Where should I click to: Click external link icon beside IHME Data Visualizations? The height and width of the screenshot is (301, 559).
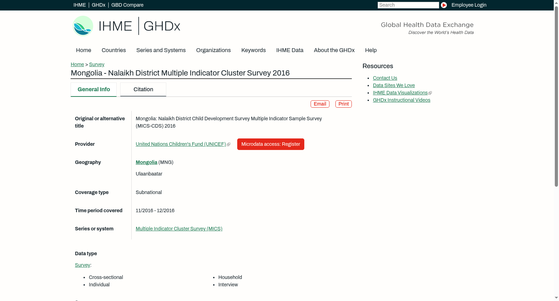click(x=430, y=93)
